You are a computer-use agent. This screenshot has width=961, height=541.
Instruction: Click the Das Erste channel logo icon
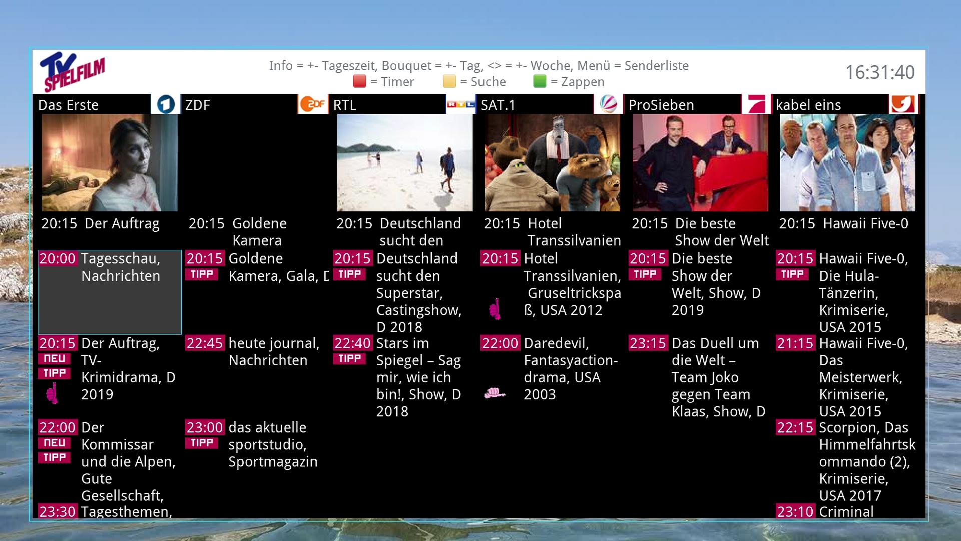point(166,104)
